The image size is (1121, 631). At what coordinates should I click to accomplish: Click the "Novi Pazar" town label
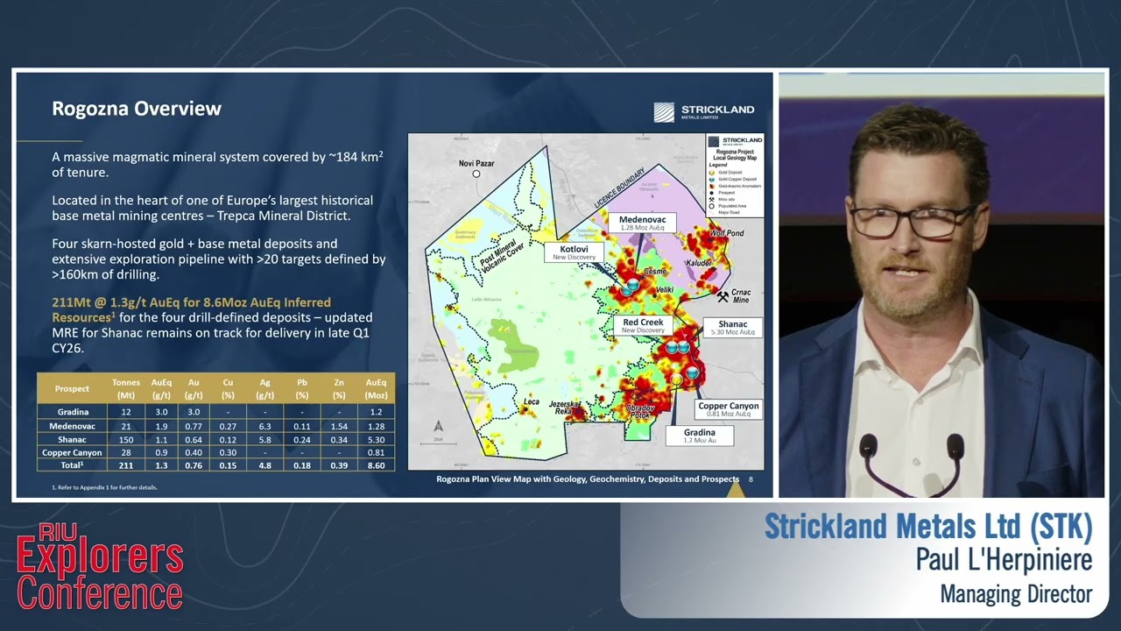click(478, 164)
